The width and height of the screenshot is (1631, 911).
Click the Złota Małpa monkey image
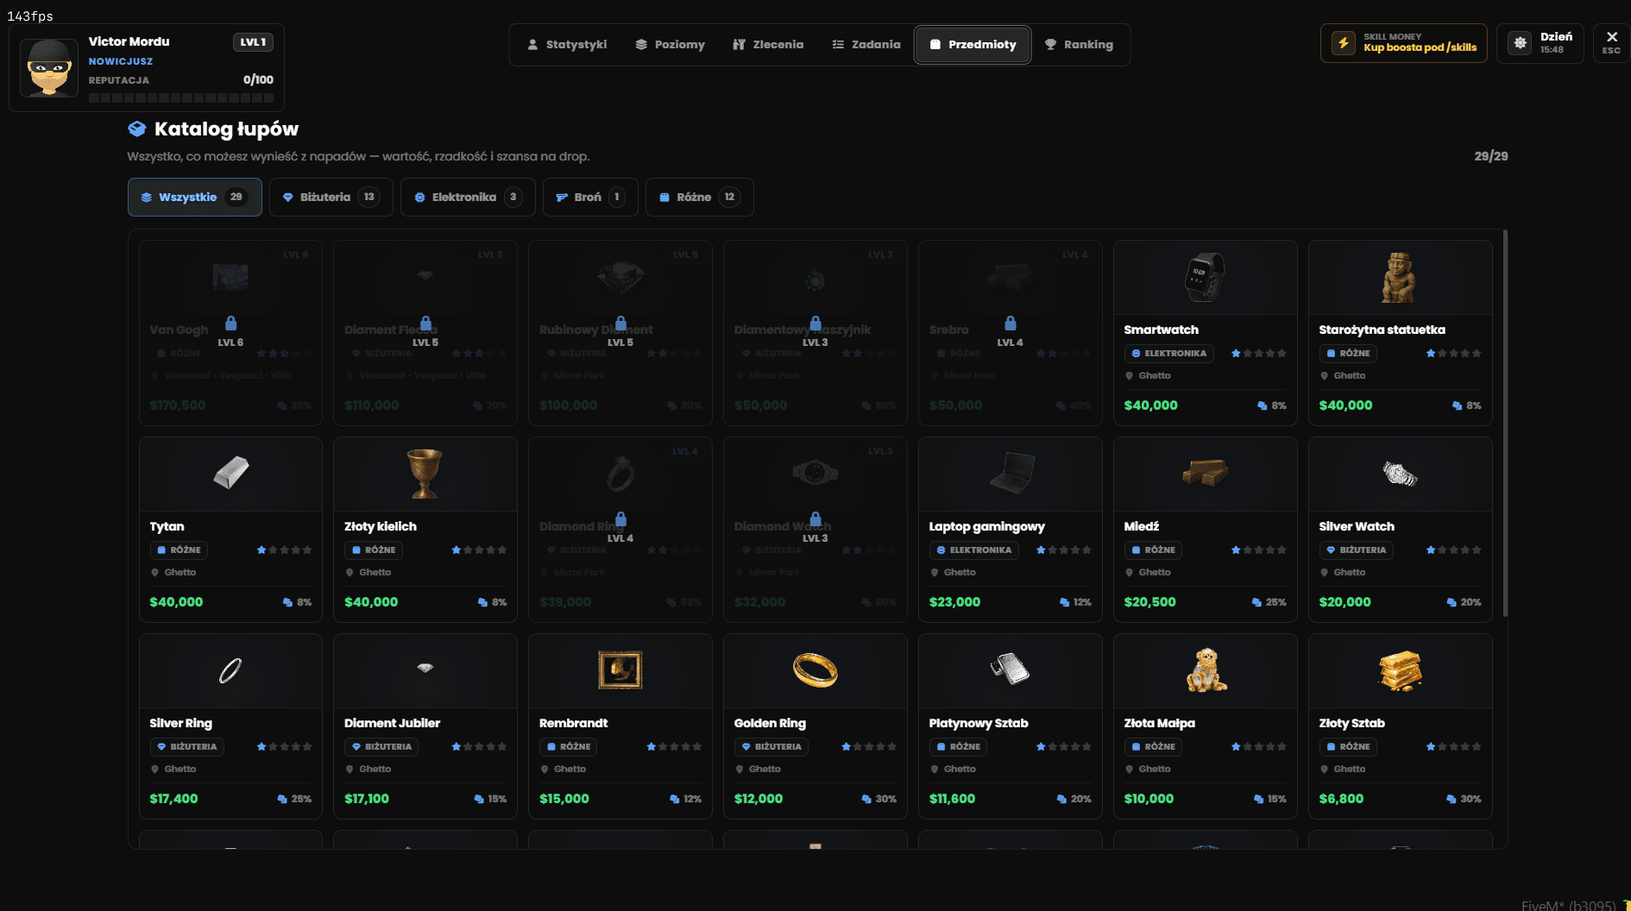point(1206,670)
